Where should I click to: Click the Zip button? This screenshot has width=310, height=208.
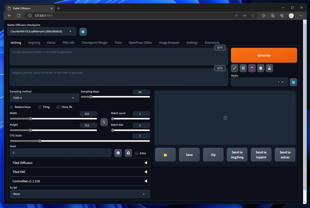coord(213,155)
